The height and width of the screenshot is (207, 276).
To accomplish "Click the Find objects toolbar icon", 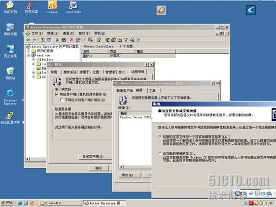I will point(132,40).
